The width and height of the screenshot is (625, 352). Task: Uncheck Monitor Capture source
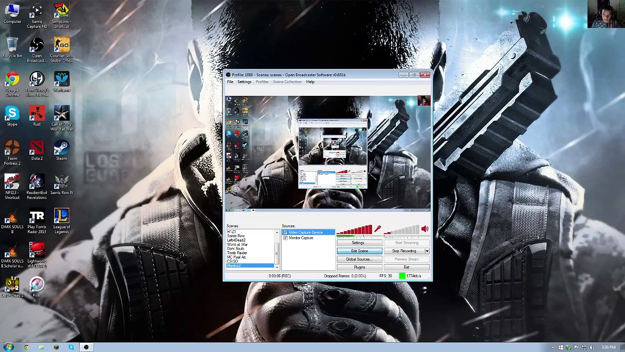[285, 238]
